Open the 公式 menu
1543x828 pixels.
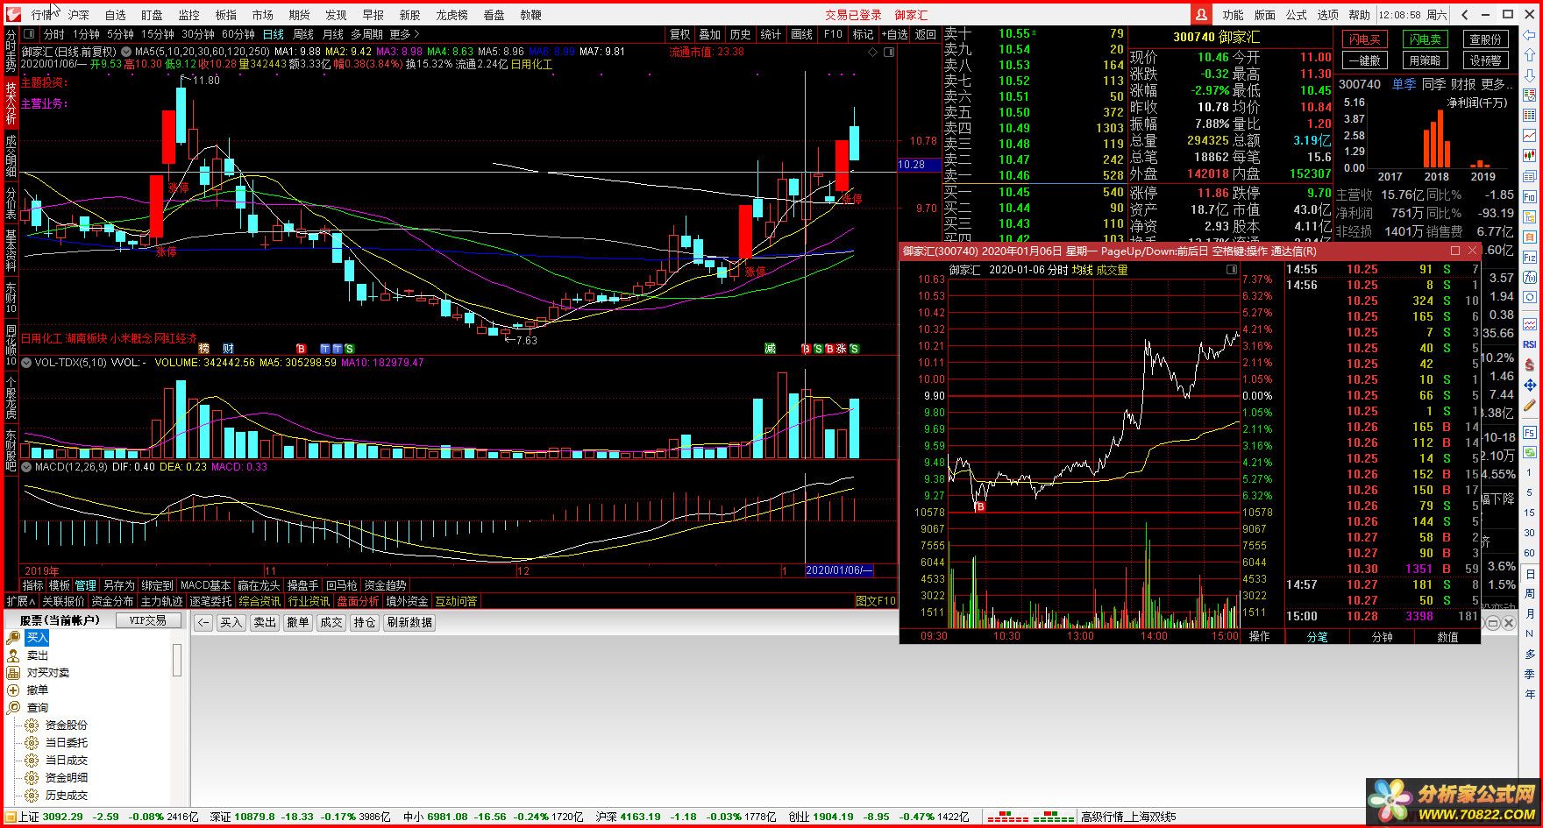tap(1297, 15)
